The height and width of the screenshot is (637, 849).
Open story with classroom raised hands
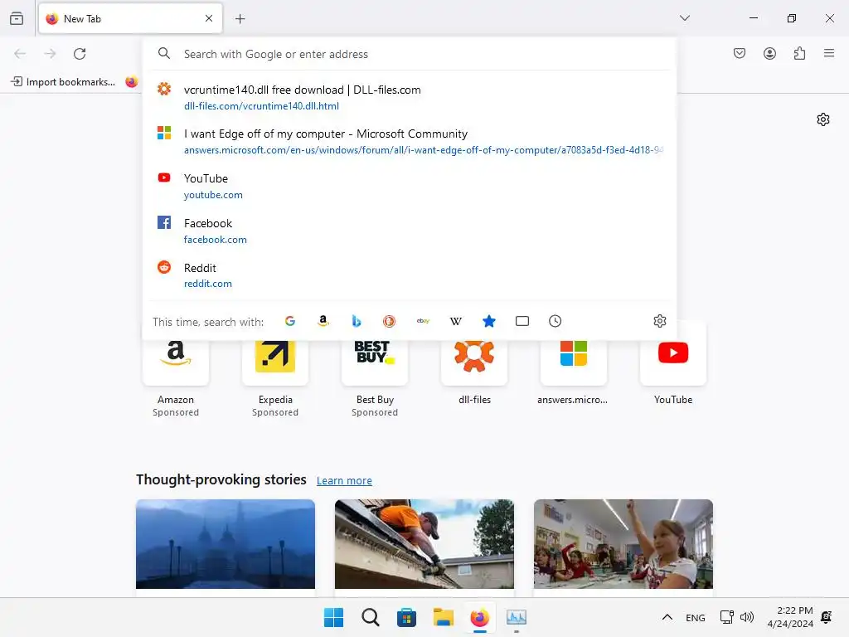tap(623, 544)
